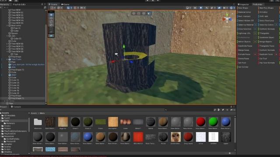Image resolution: width=280 pixels, height=157 pixels.
Task: Click the scene orientation gizmo
Action: (x=227, y=19)
